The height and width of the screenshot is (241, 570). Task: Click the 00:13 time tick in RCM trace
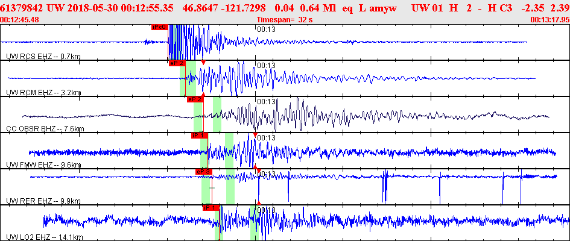267,66
